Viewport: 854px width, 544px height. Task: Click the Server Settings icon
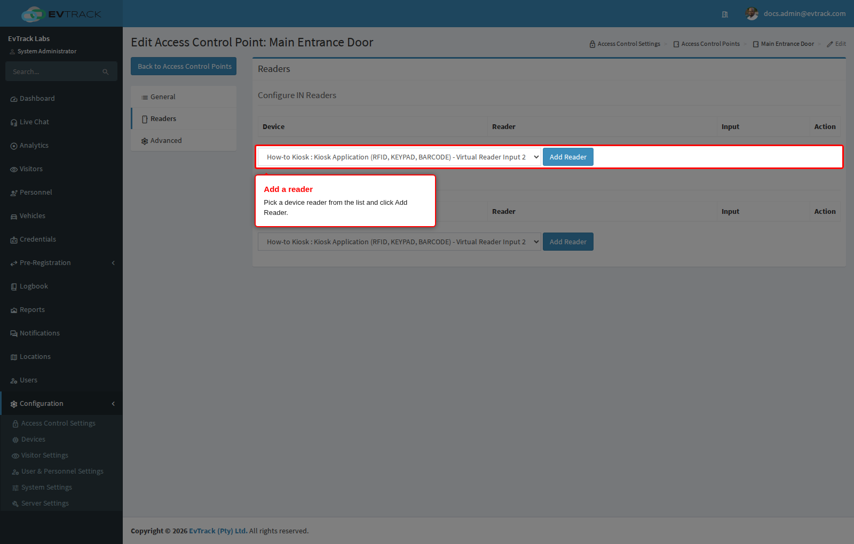click(x=15, y=504)
